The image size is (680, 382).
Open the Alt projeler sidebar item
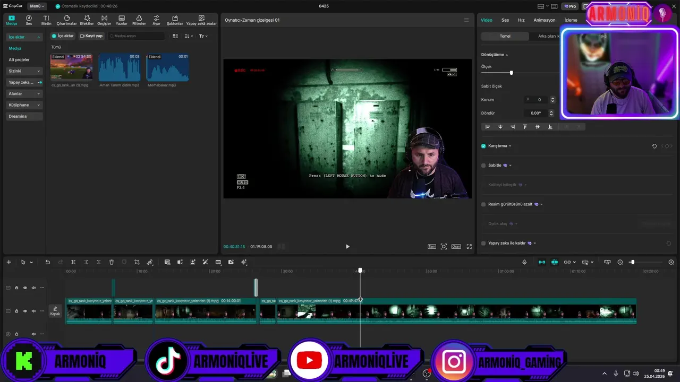coord(19,59)
